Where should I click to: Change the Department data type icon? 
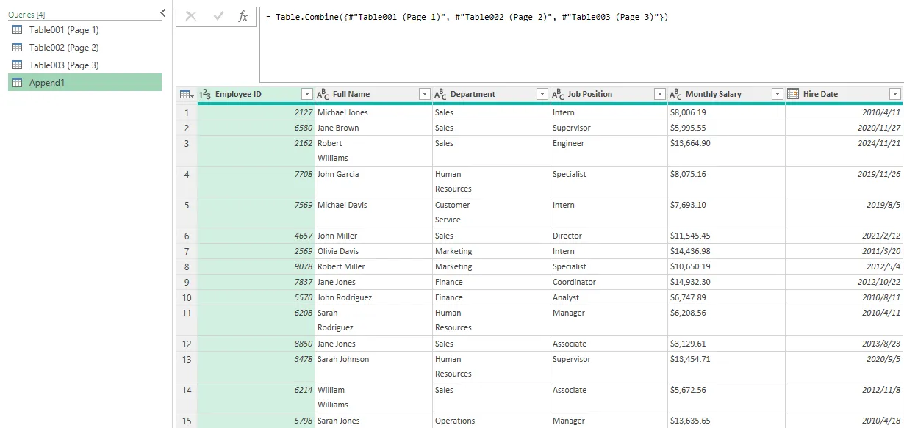pos(441,94)
